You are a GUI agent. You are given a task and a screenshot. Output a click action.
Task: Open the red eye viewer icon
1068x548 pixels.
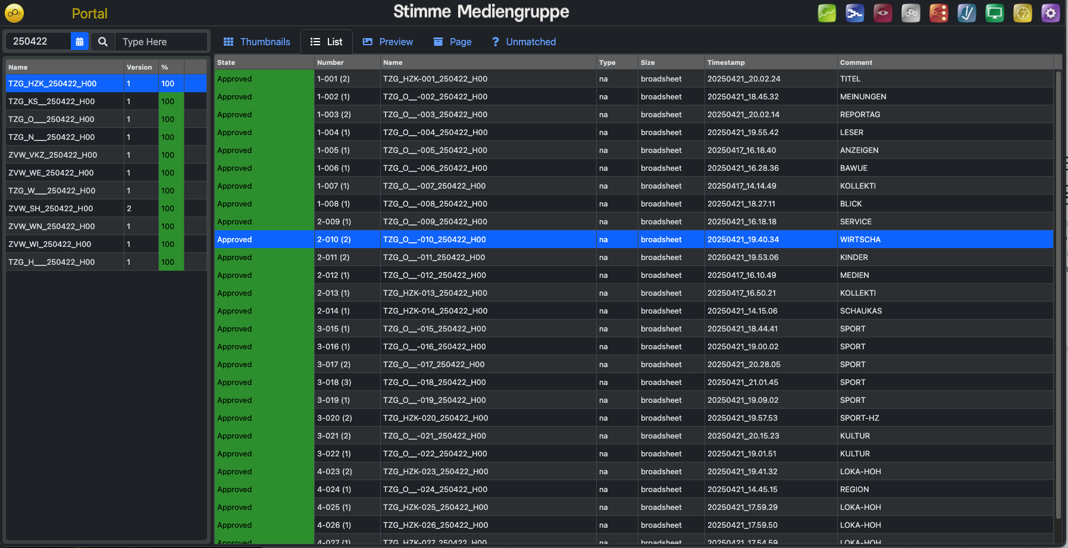click(882, 13)
